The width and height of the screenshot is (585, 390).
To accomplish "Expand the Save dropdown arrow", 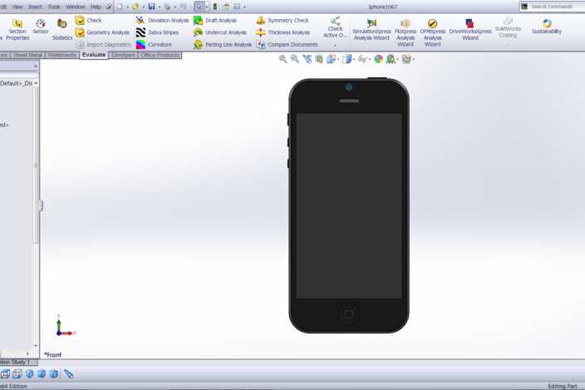I will (x=159, y=7).
